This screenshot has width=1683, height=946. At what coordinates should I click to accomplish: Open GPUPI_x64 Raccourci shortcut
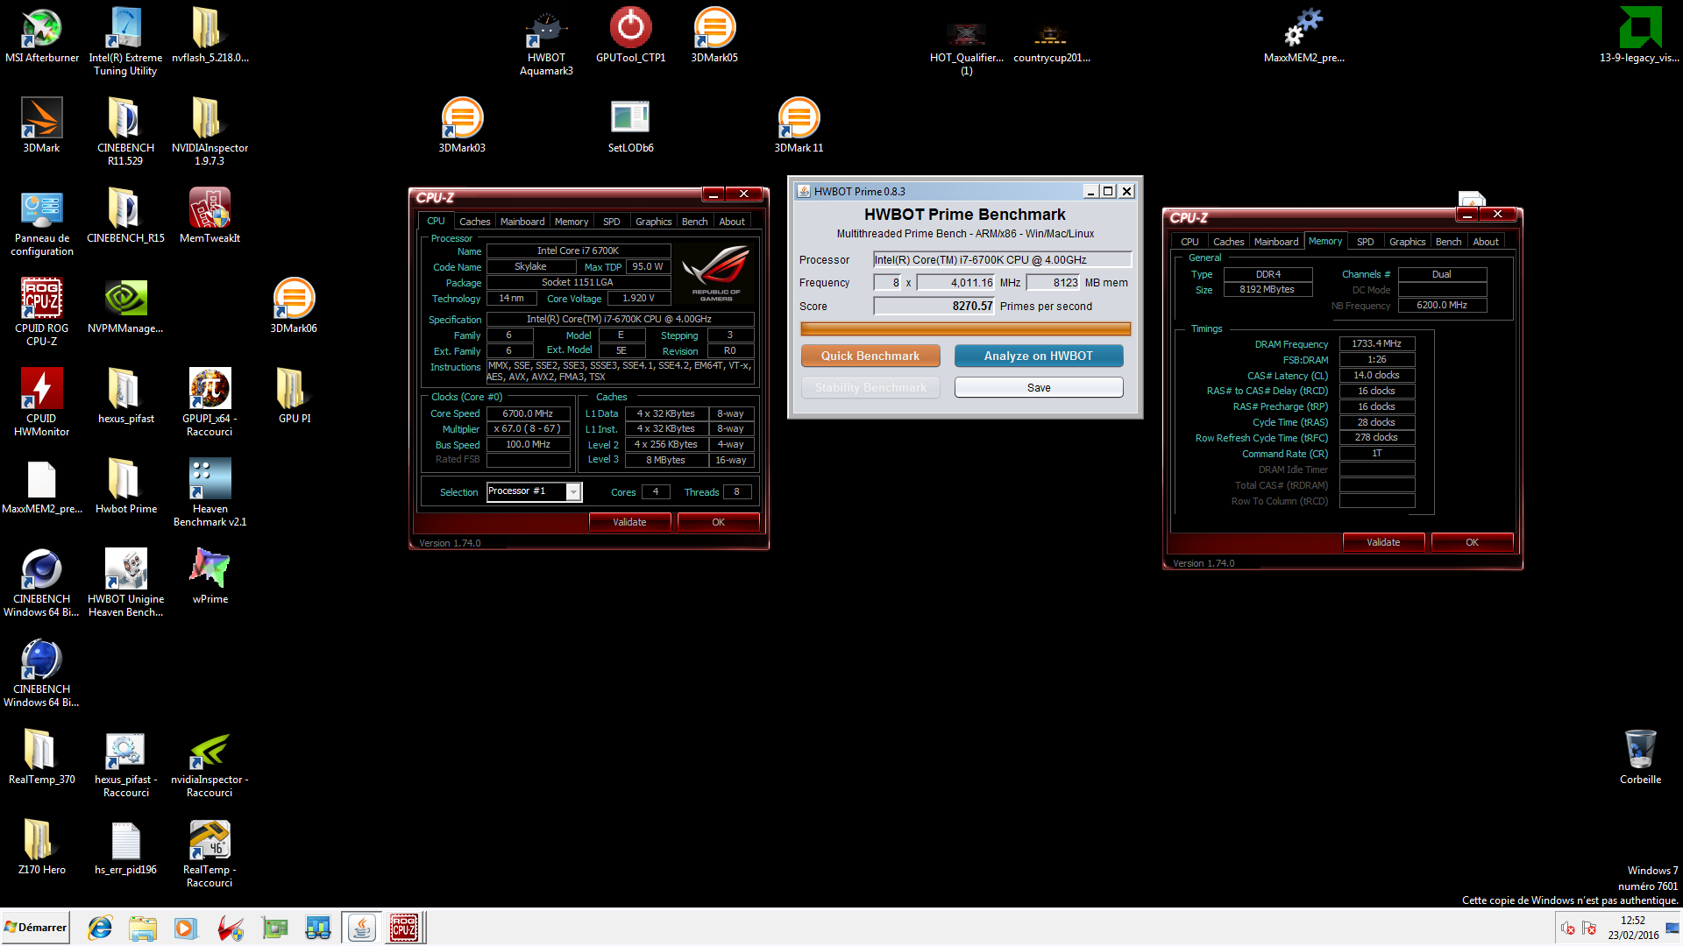click(209, 402)
